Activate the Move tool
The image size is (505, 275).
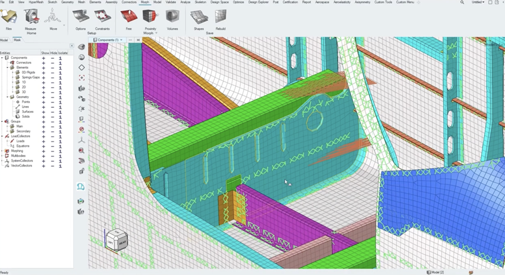53,19
